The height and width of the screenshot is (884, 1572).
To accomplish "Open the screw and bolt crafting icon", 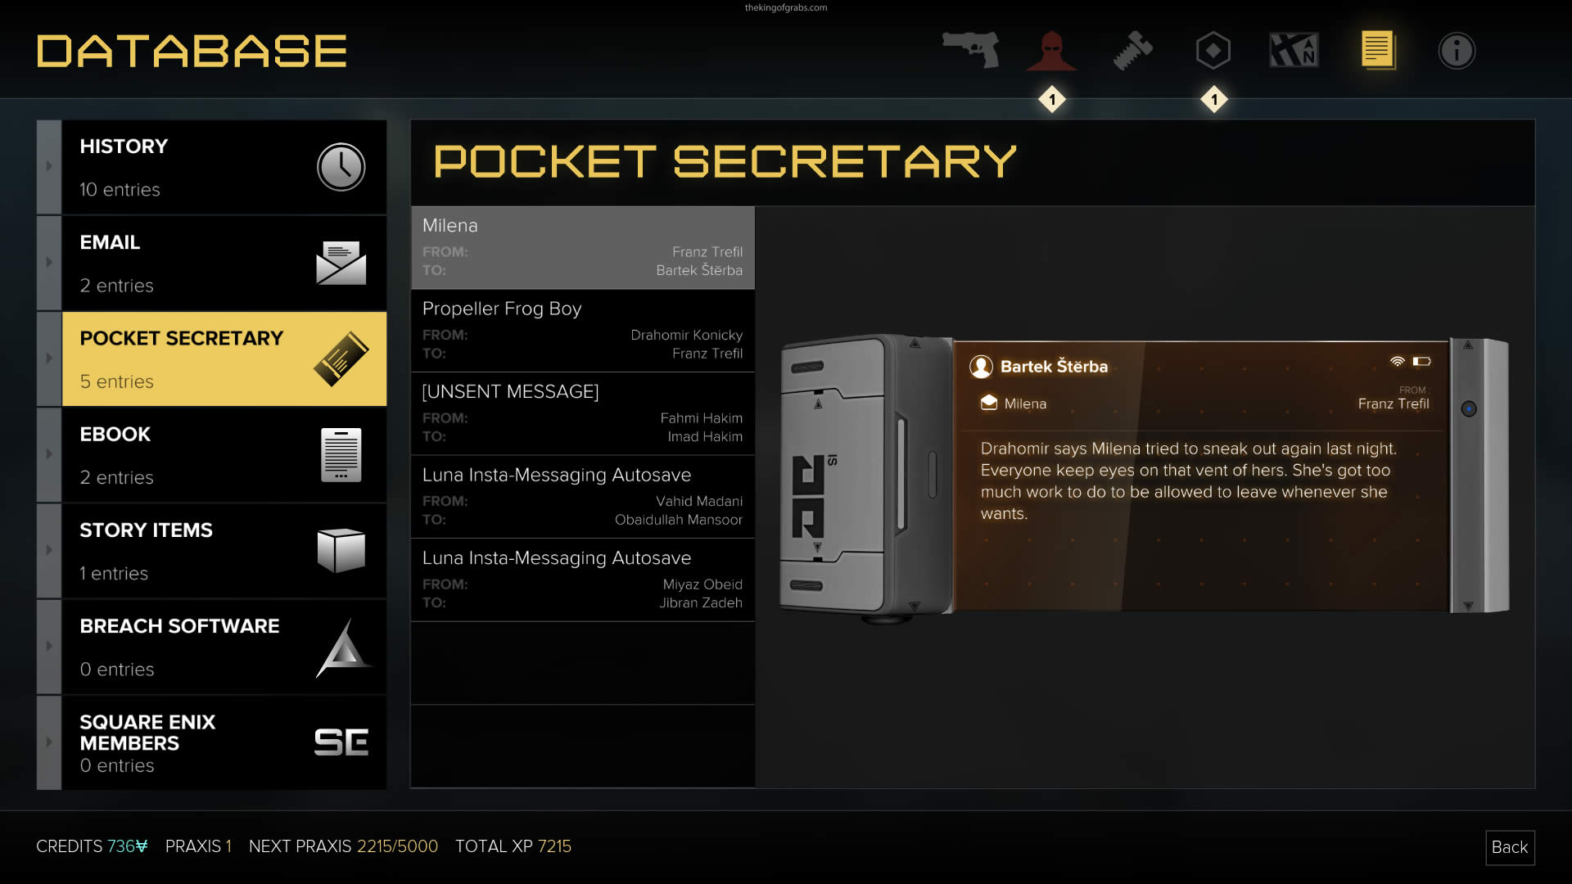I will click(1132, 51).
